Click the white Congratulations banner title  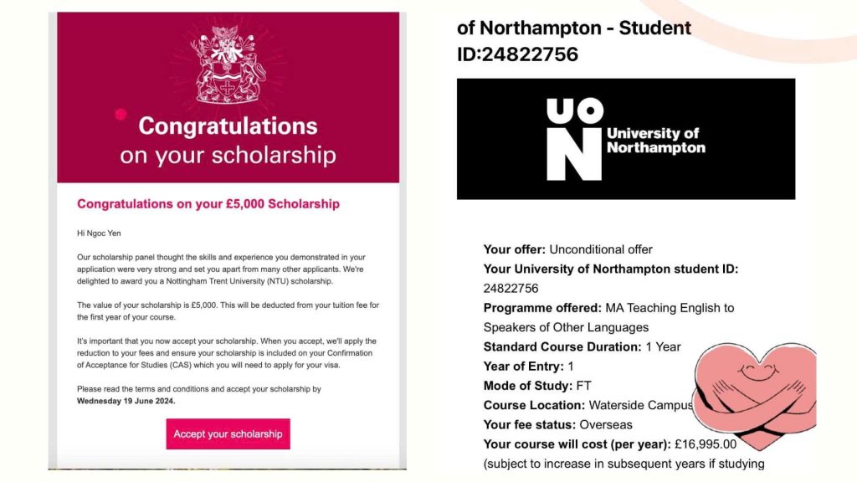(228, 126)
